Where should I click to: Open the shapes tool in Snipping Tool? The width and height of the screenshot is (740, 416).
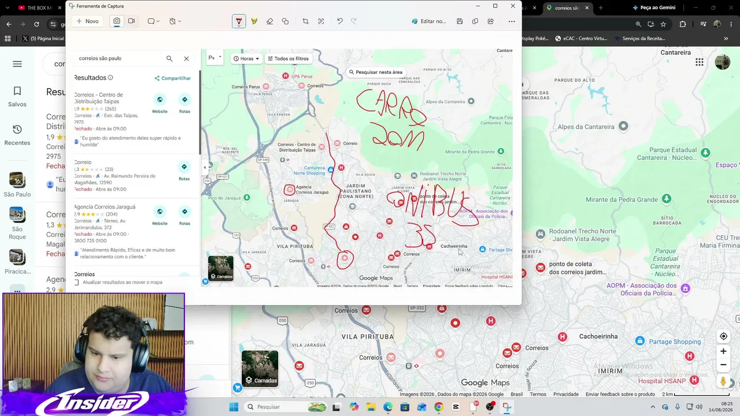285,21
